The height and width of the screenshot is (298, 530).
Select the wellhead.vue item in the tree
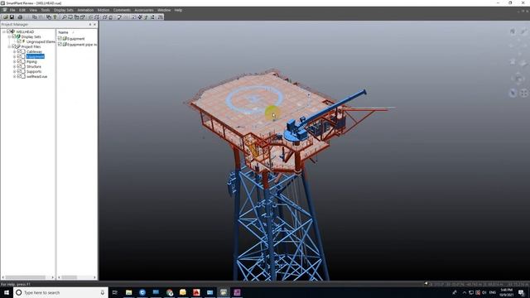[36, 76]
